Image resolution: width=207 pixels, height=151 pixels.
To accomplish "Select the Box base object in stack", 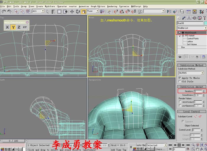I will click(183, 47).
